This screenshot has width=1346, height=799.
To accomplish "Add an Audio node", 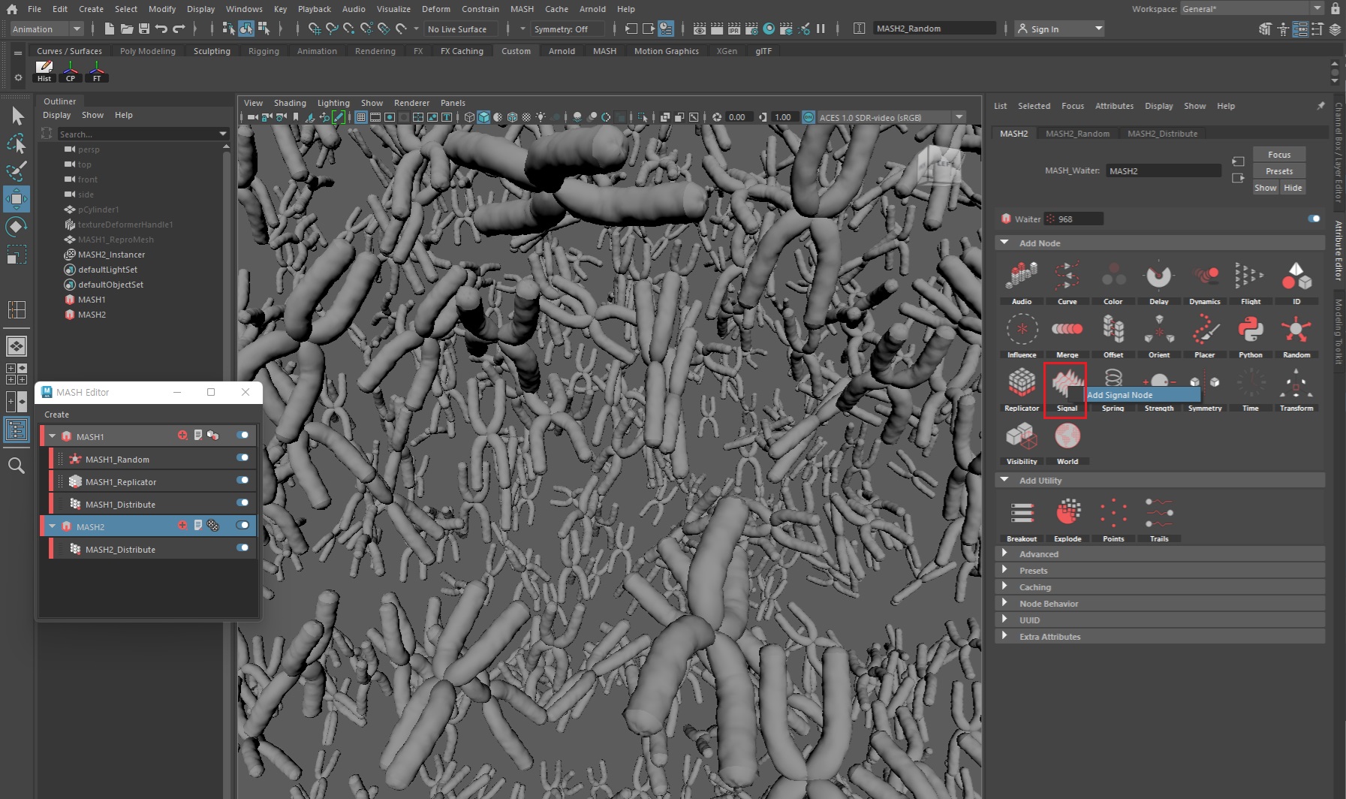I will click(1021, 277).
